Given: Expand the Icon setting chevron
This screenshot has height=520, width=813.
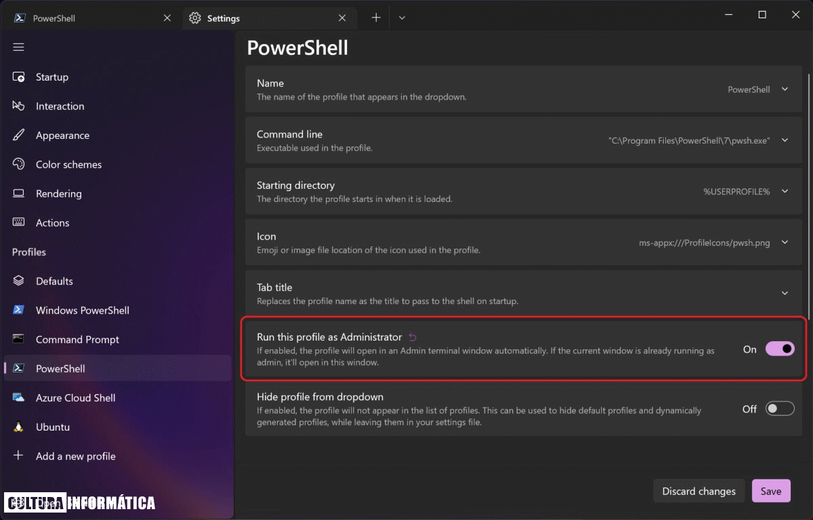Looking at the screenshot, I should 785,242.
